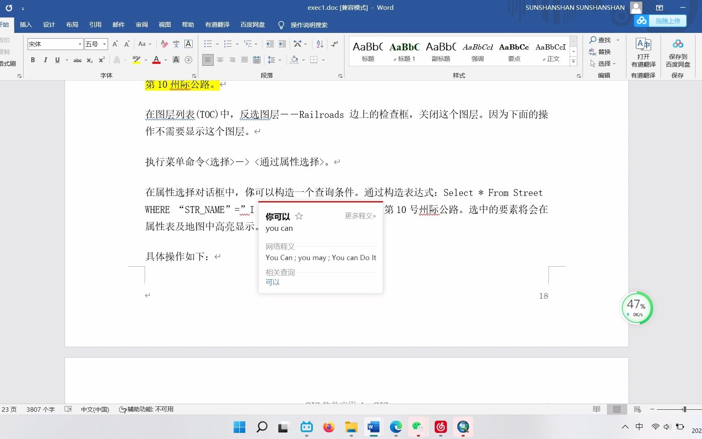
Task: Open the View tab
Action: click(165, 25)
